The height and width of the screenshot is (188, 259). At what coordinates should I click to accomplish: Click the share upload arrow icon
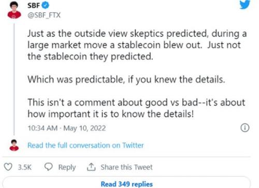tap(91, 167)
